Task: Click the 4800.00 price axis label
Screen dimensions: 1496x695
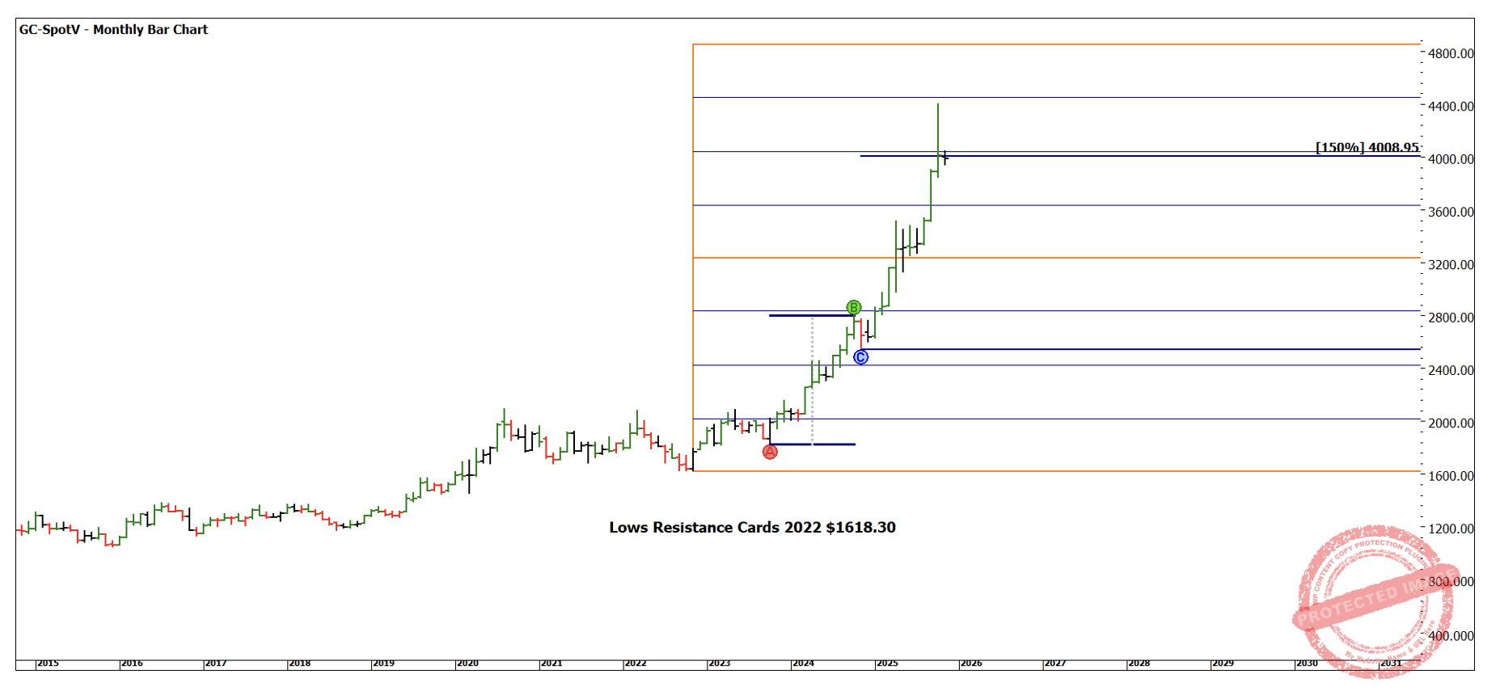Action: (x=1451, y=54)
